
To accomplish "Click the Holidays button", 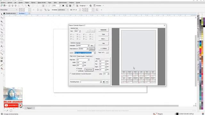I will (92, 49).
